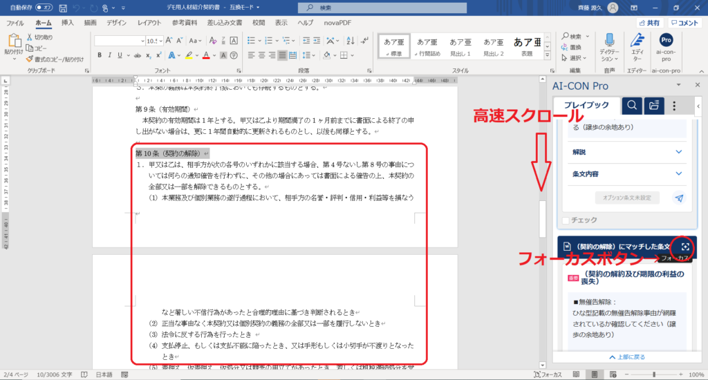The height and width of the screenshot is (380, 708).
Task: Clear all formatting icon
Action: [x=213, y=41]
